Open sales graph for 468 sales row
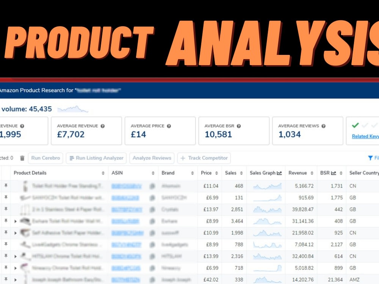 [267, 186]
